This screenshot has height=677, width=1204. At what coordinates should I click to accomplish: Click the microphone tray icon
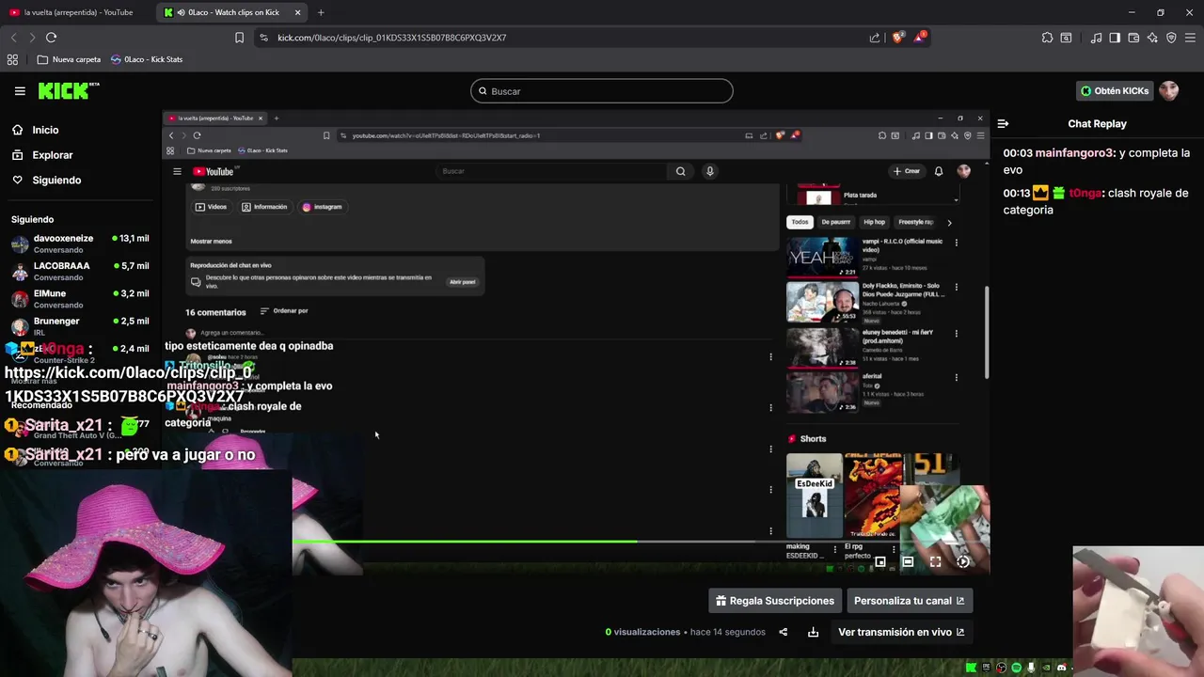1032,668
